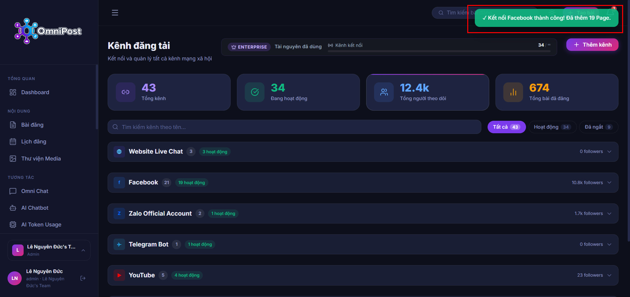The height and width of the screenshot is (297, 630).
Task: Click the 23 followers text
Action: coord(590,275)
